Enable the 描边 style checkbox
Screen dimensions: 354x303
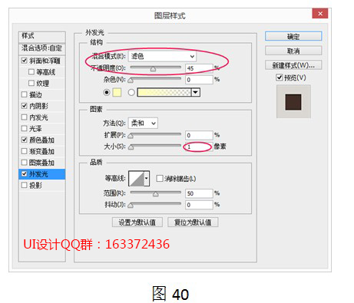(x=24, y=94)
